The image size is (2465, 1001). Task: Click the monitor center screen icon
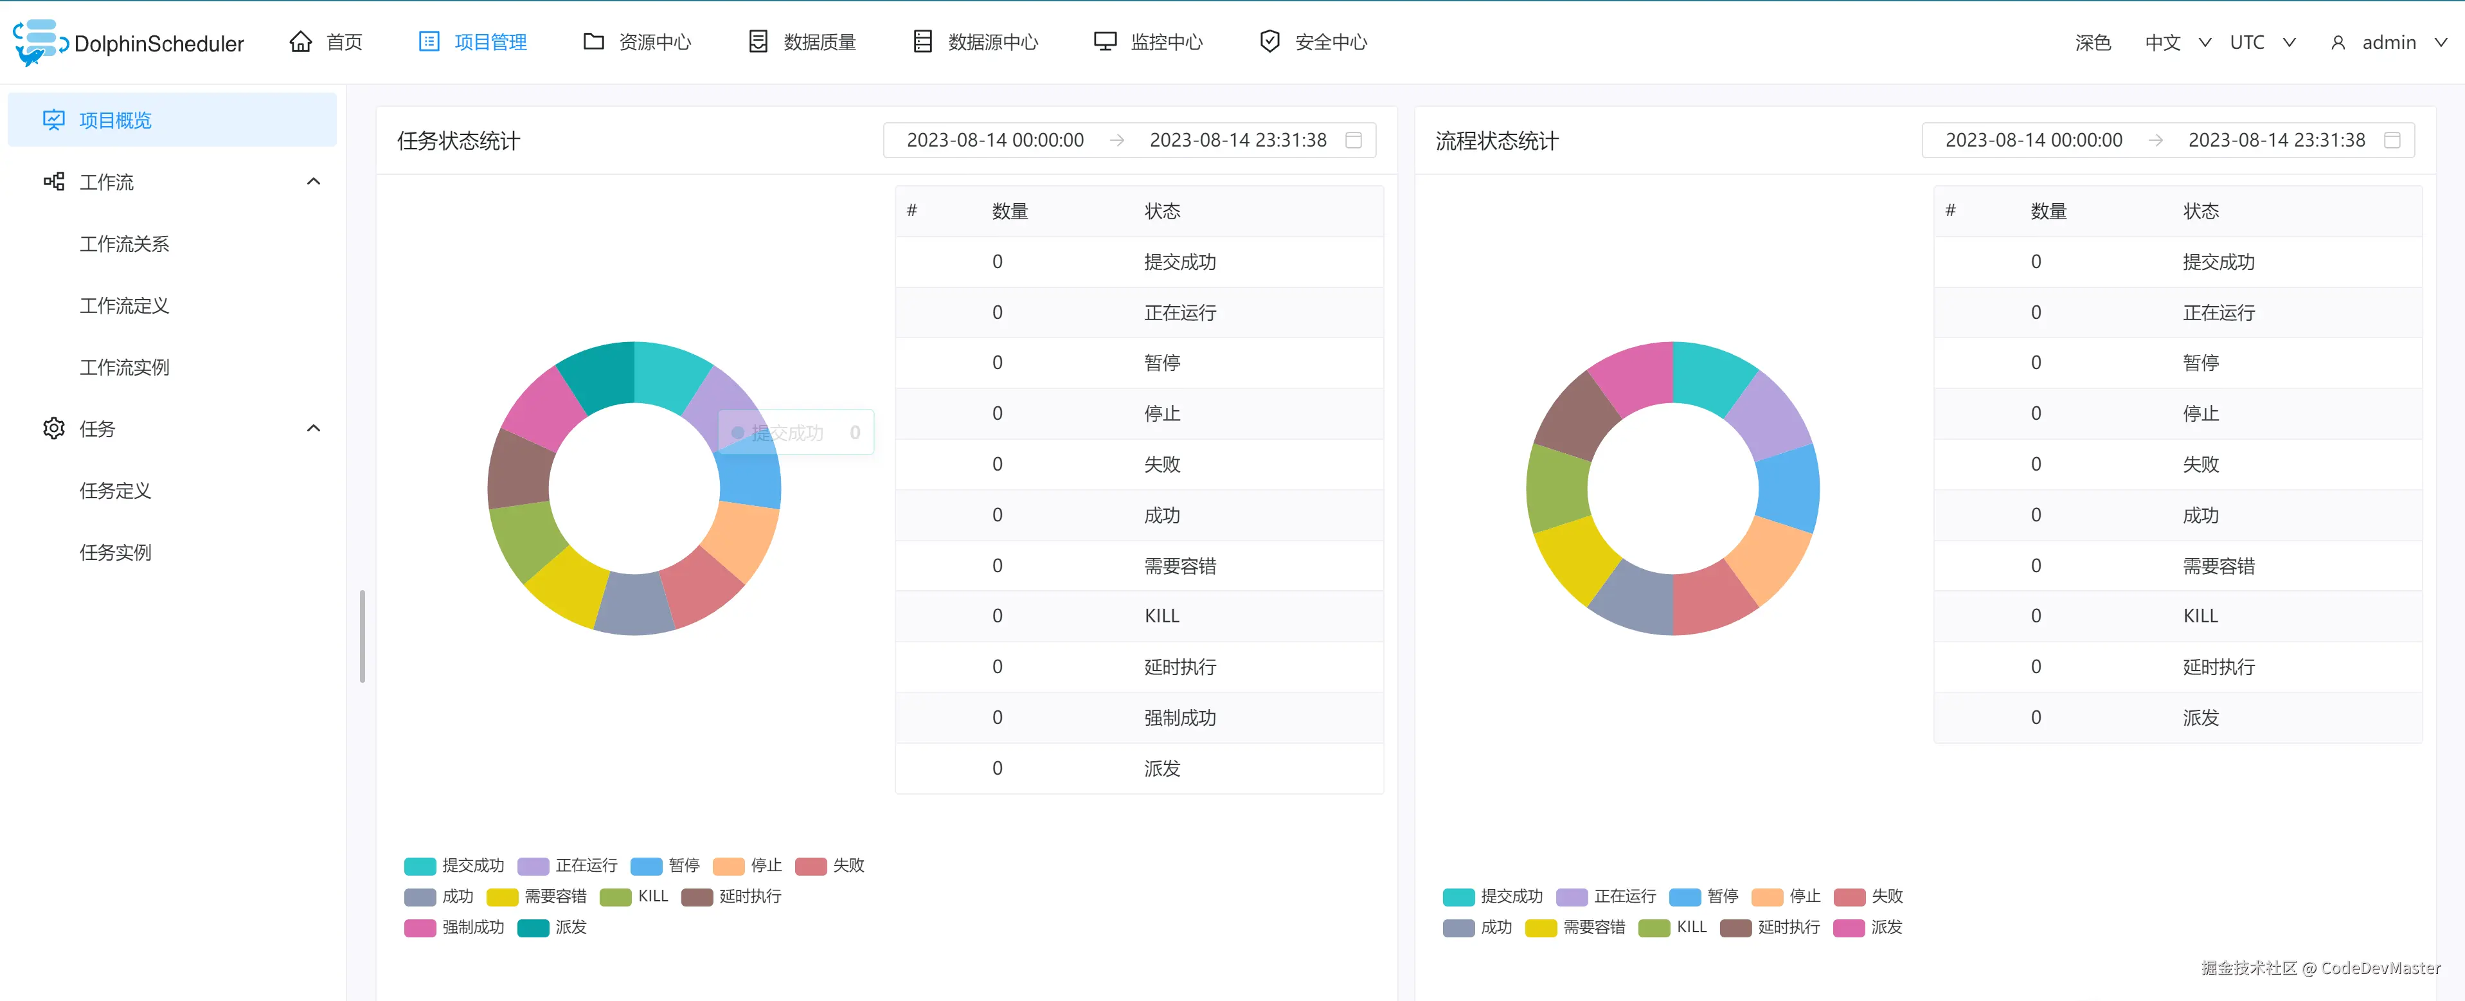click(1105, 42)
